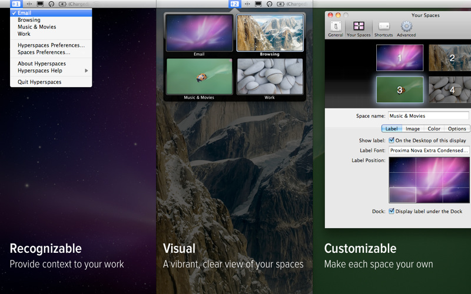
Task: Click four-arrow icon next to Hyperspaces '2' icon
Action: 247,4
